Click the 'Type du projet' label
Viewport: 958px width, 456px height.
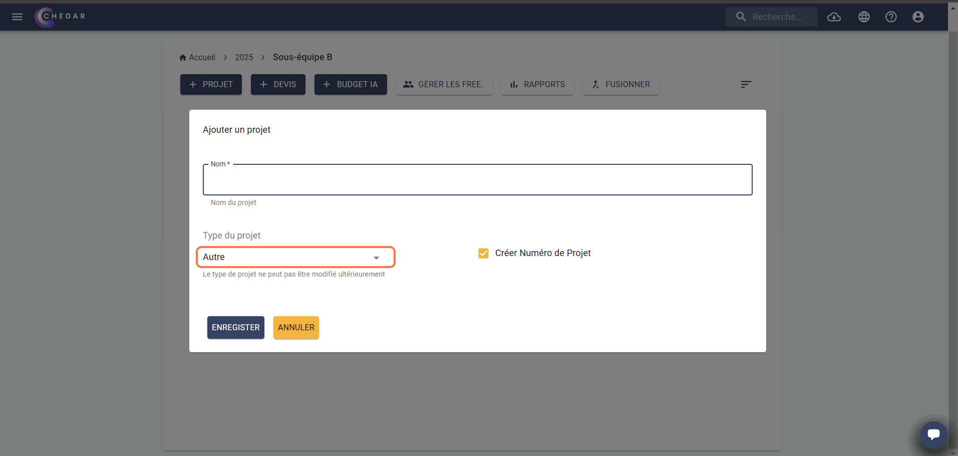(x=231, y=236)
